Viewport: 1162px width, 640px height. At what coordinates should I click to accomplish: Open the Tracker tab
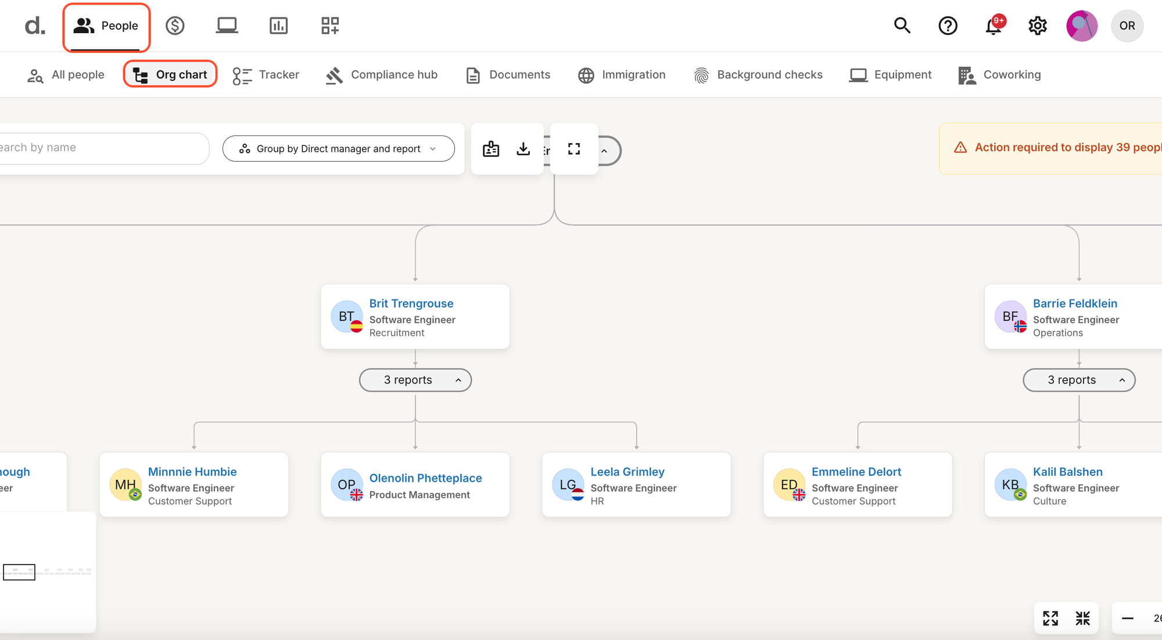[266, 75]
